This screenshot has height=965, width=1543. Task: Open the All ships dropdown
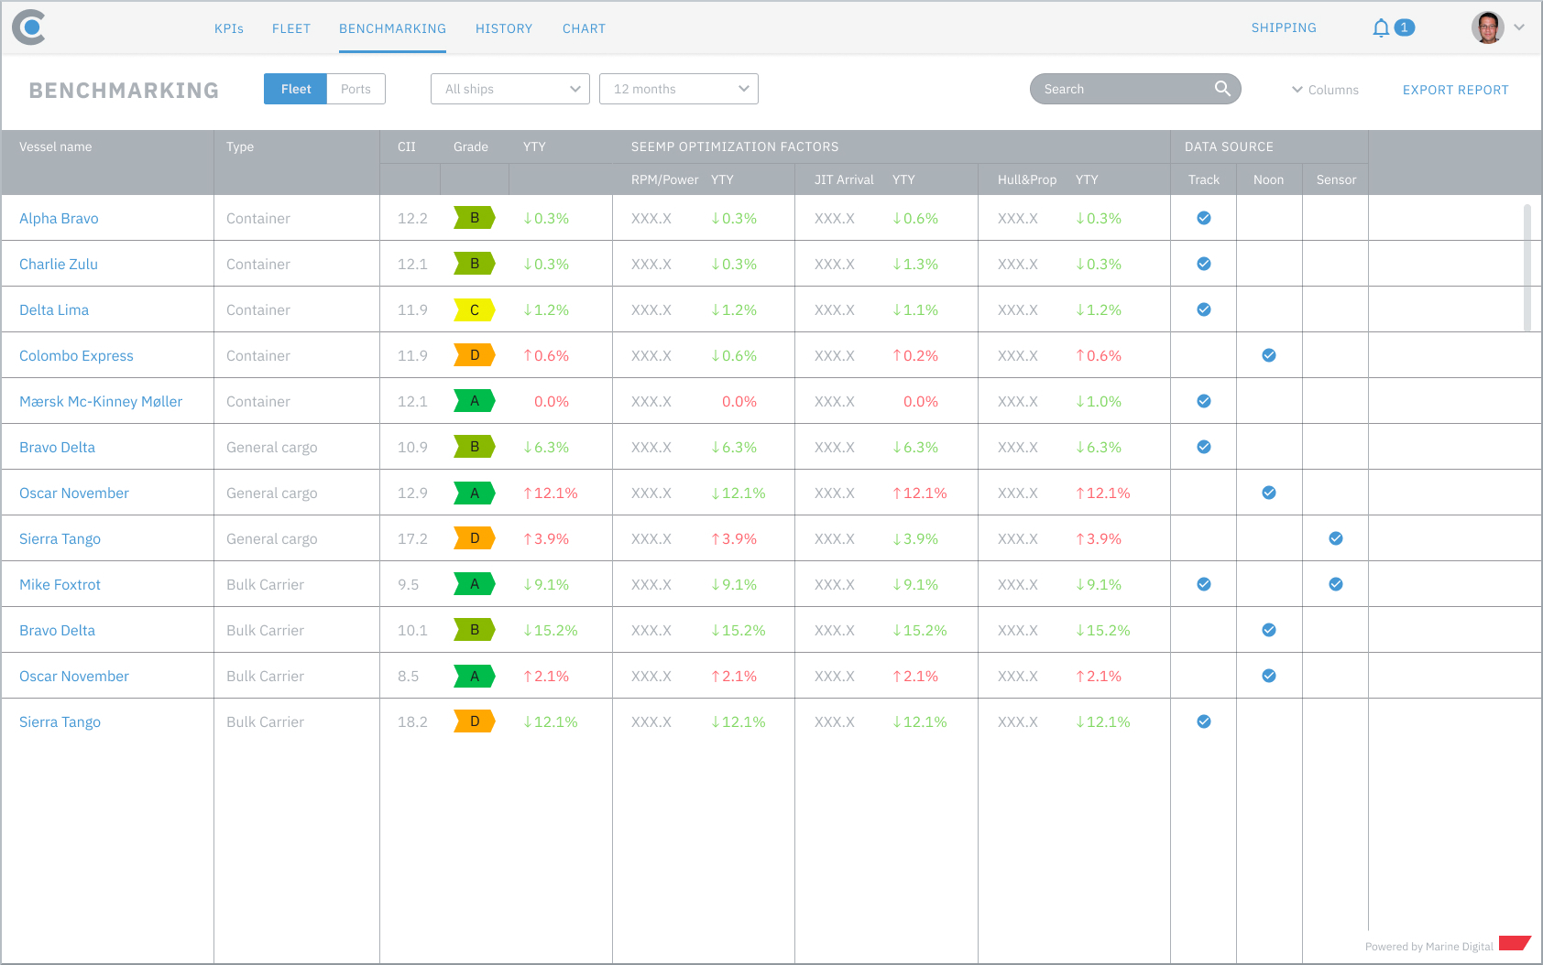click(x=510, y=89)
